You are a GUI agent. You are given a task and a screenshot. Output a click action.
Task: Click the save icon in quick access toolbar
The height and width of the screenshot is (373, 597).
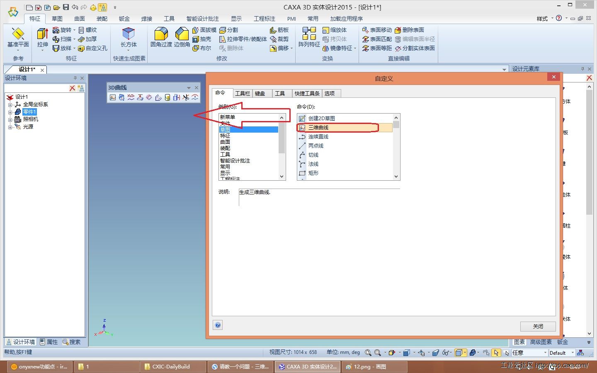point(66,7)
